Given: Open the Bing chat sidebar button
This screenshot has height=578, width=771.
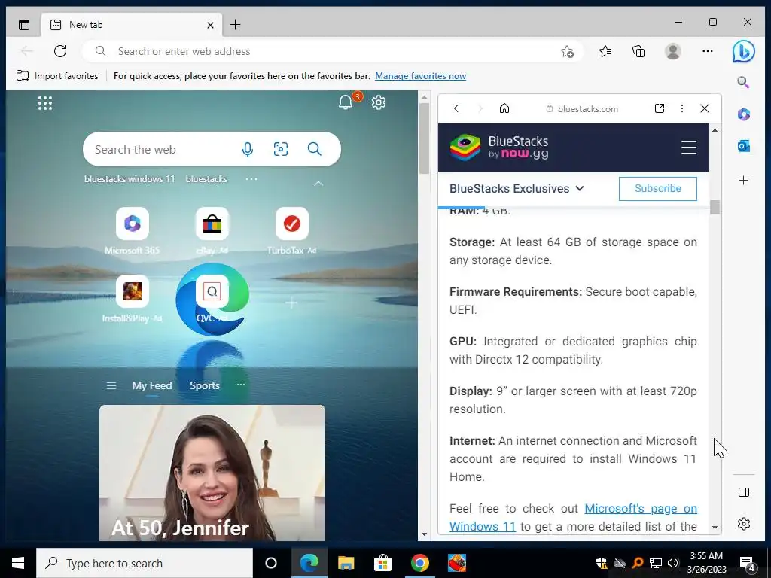Looking at the screenshot, I should (743, 51).
